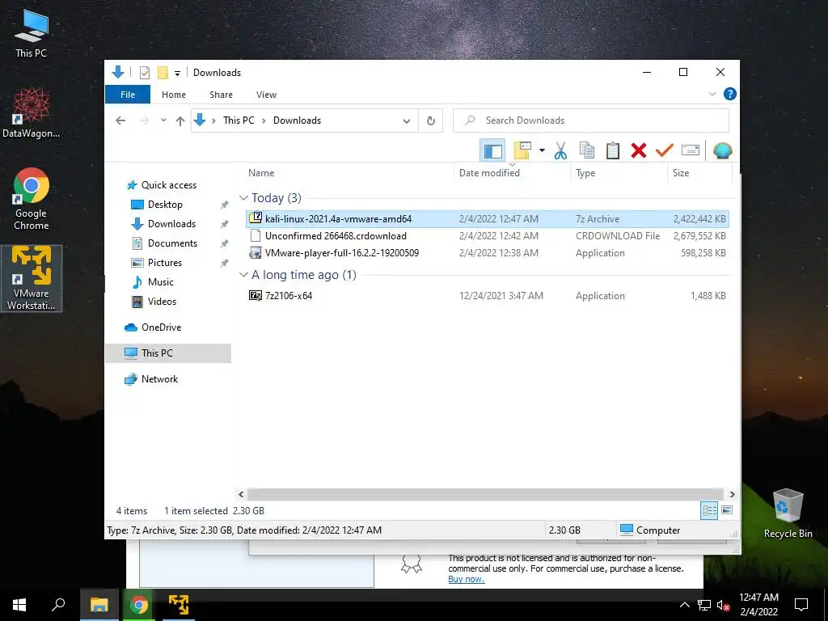Click Google Chrome in the taskbar
The width and height of the screenshot is (828, 621).
tap(138, 605)
